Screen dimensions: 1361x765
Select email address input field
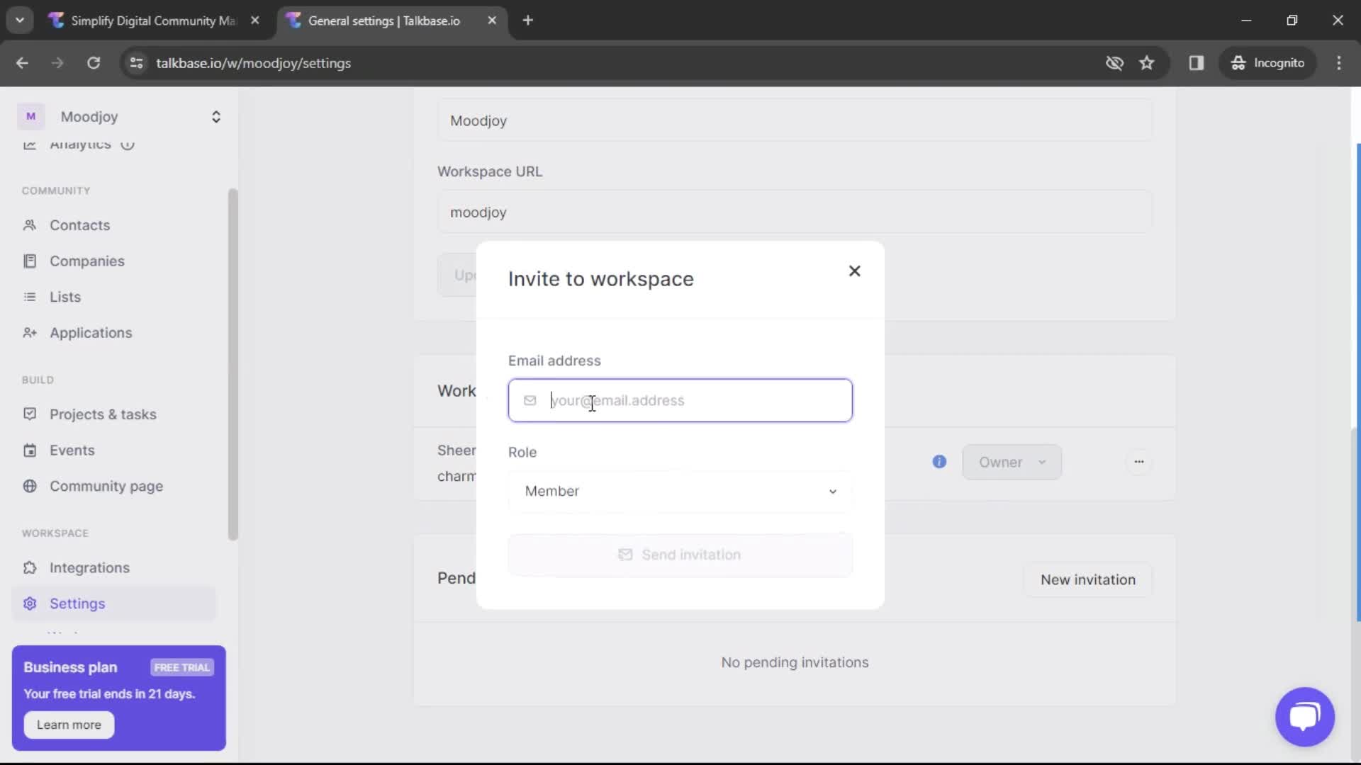coord(680,401)
